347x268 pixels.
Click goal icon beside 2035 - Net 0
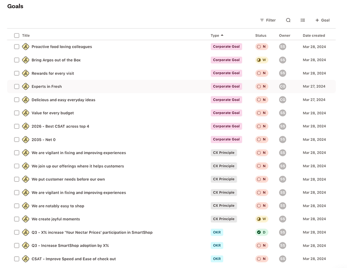[x=25, y=139]
